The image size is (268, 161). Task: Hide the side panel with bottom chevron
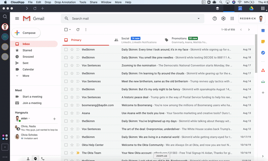click(263, 156)
